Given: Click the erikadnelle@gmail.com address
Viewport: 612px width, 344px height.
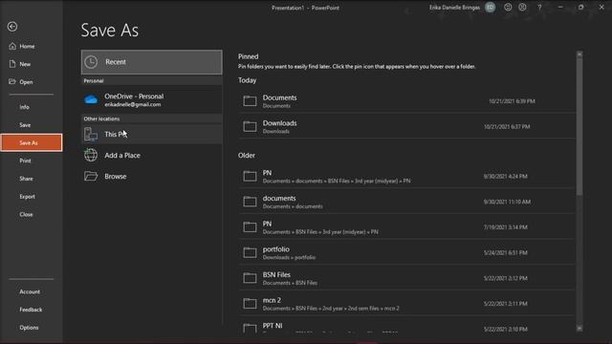Looking at the screenshot, I should (133, 104).
